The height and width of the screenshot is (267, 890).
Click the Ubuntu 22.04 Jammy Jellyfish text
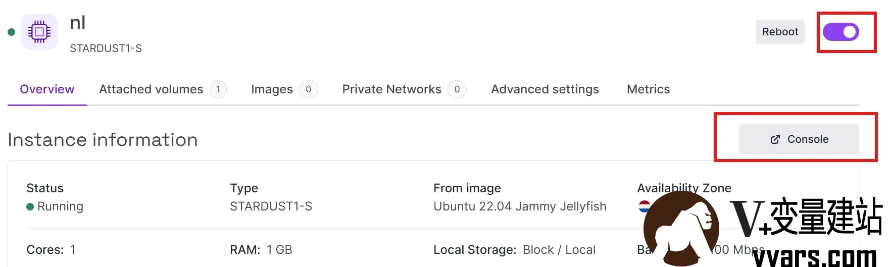point(520,206)
